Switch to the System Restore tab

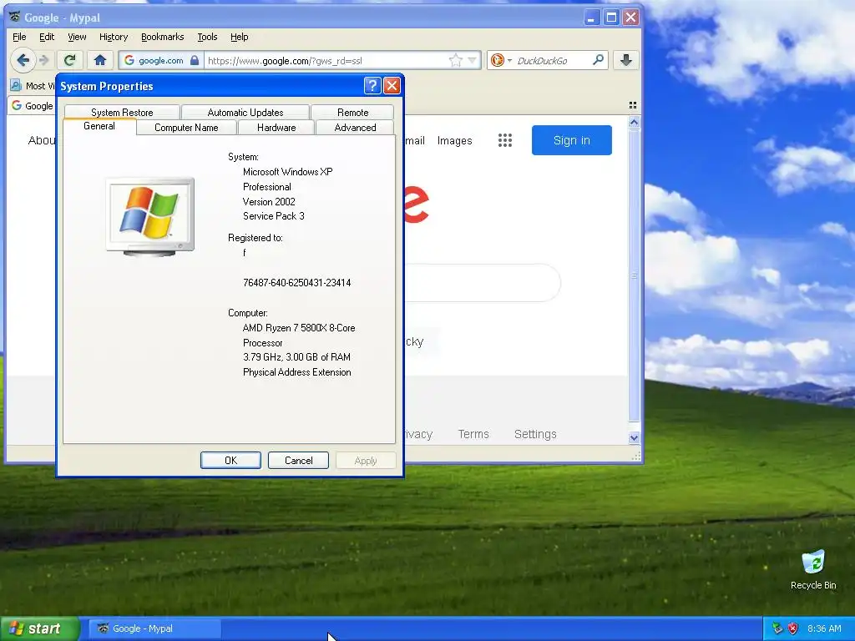[122, 113]
